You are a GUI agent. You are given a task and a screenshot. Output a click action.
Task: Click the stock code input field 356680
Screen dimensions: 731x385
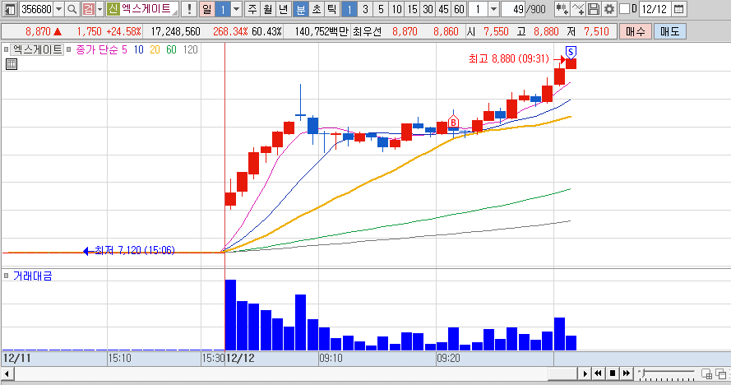tap(36, 9)
